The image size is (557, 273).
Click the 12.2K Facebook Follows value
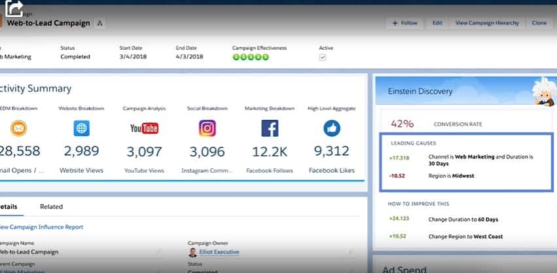pyautogui.click(x=270, y=152)
